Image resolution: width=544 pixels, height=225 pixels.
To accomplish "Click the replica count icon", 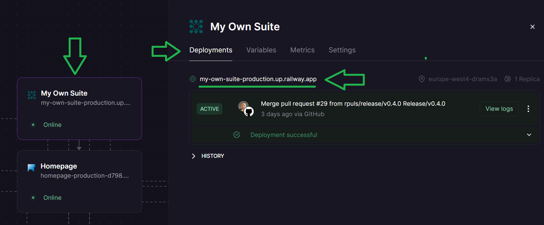I will 507,79.
